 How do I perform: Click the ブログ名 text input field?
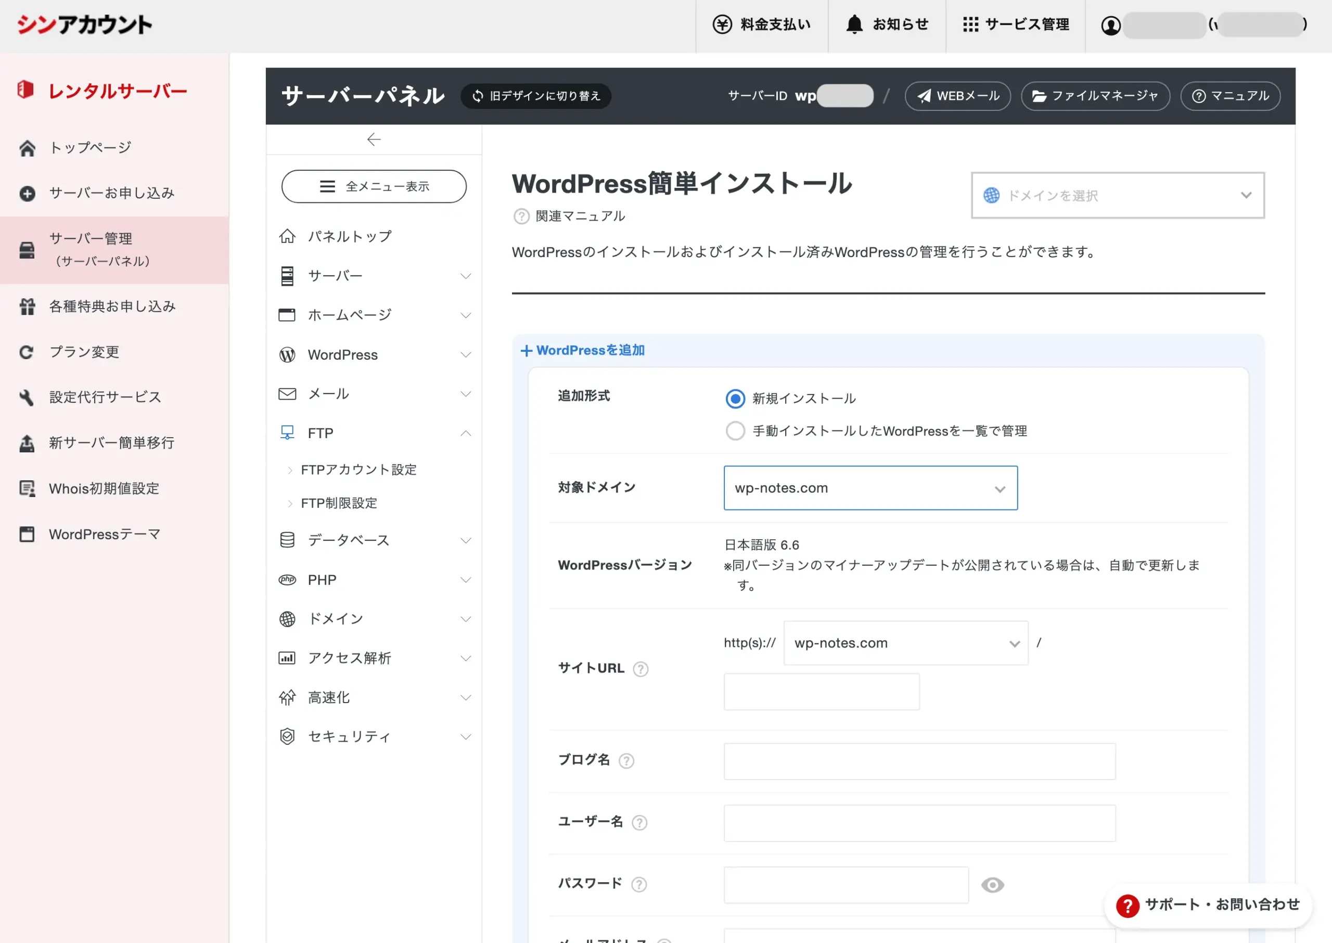point(919,761)
